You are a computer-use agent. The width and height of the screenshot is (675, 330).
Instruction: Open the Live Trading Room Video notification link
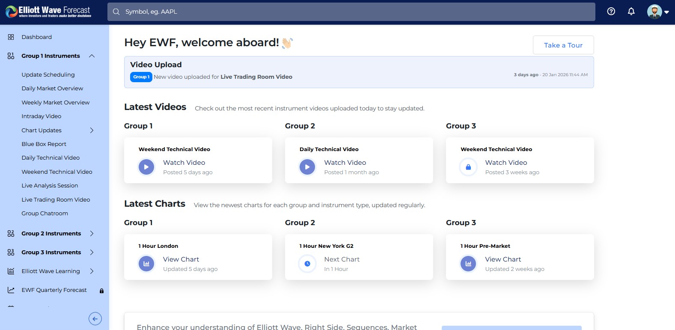click(256, 77)
